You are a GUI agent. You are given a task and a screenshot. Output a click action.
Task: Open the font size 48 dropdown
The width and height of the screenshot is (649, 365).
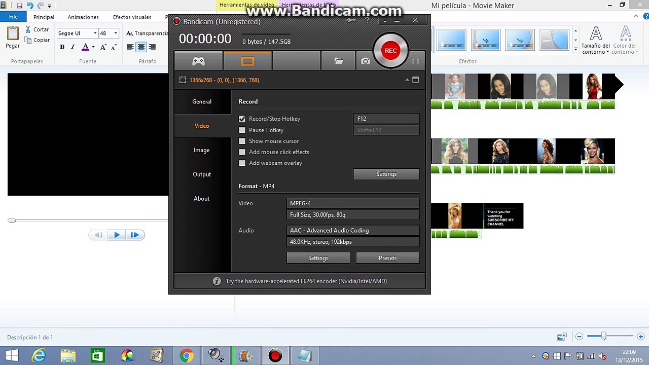[x=116, y=33]
